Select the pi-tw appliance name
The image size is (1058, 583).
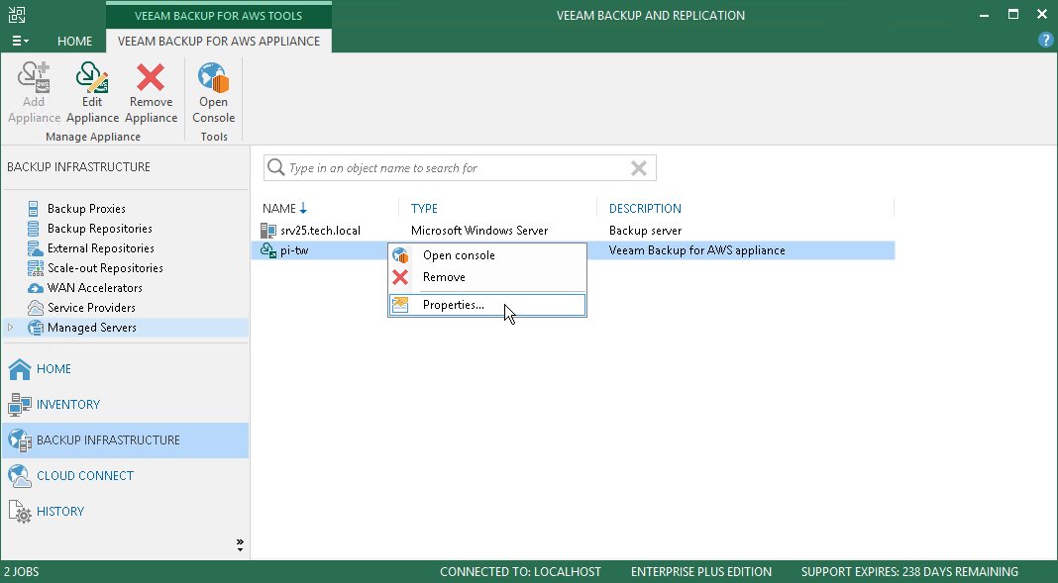294,250
